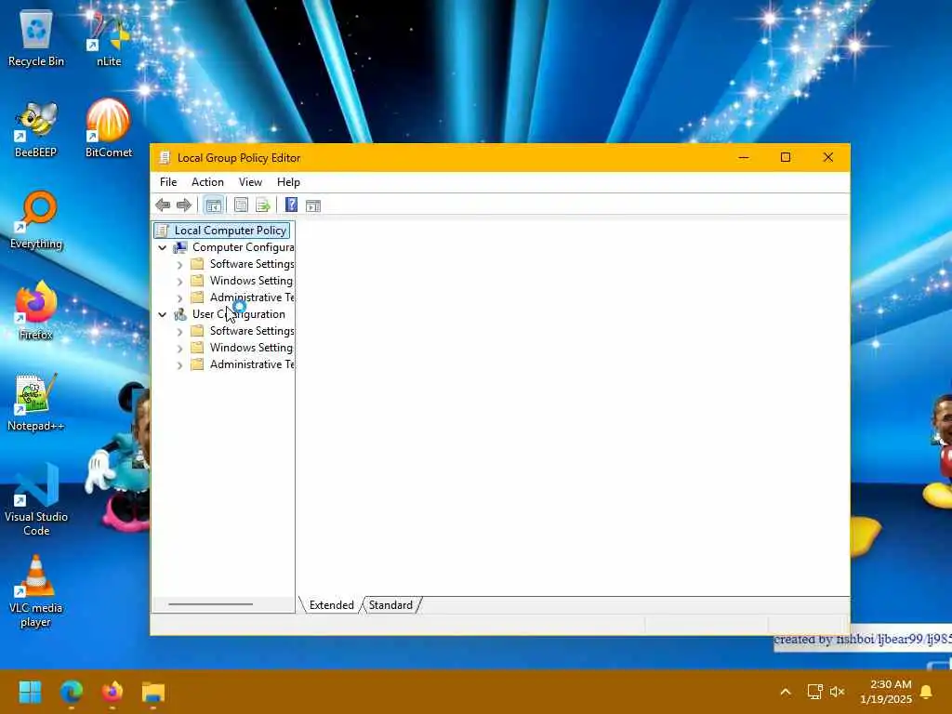Collapse the Computer Configuration node
Image resolution: width=952 pixels, height=714 pixels.
(x=162, y=247)
